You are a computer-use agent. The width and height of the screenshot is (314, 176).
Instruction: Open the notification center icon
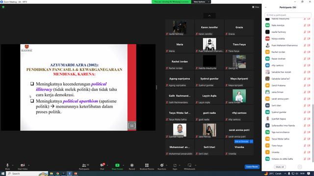pos(309,174)
